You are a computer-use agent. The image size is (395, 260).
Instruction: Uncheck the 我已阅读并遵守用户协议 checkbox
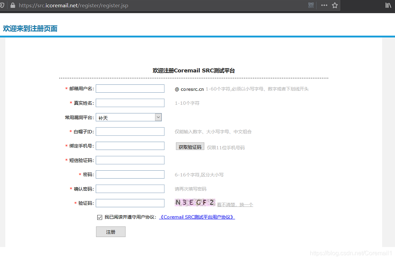tap(100, 217)
